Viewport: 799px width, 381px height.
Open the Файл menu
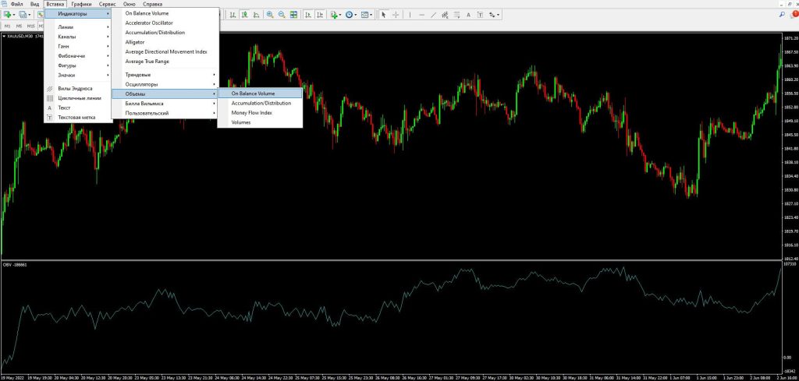pyautogui.click(x=17, y=4)
